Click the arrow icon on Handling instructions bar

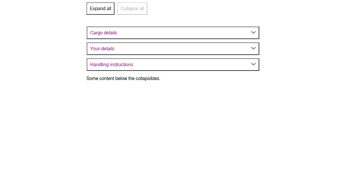coord(253,64)
